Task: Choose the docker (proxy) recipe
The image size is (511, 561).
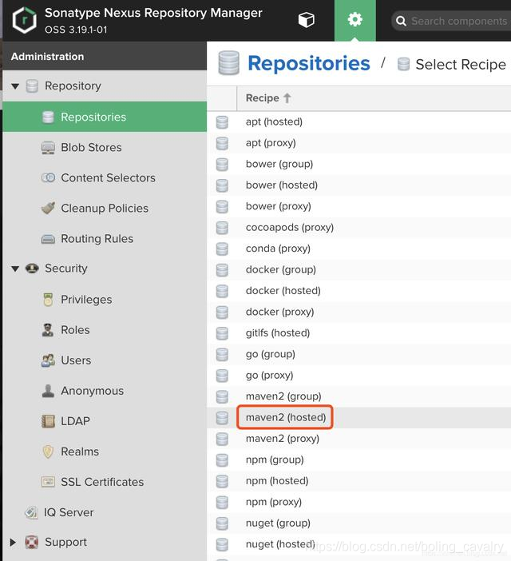Action: (358, 312)
